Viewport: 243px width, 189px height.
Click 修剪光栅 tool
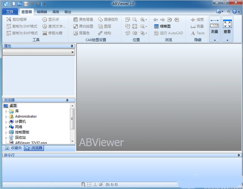click(x=52, y=33)
